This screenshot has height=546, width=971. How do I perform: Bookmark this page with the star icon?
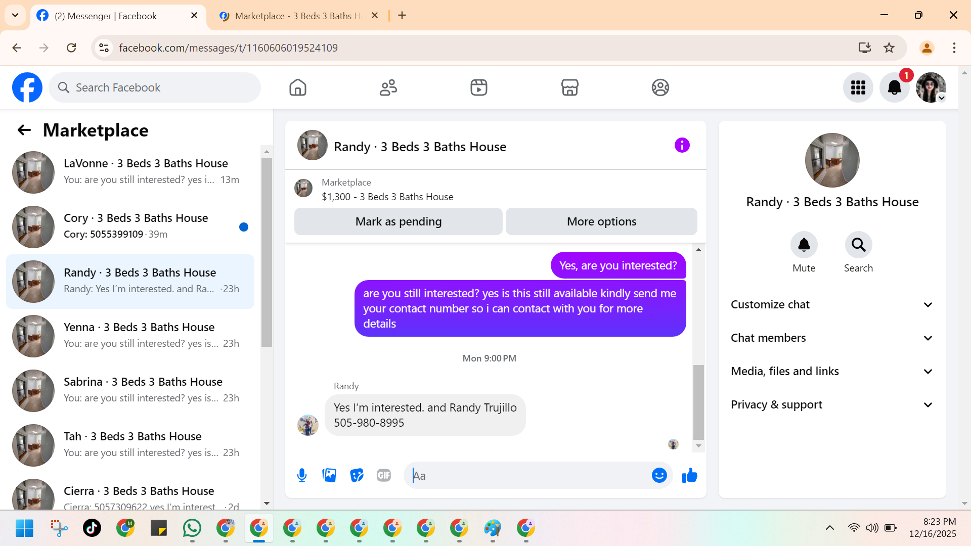pyautogui.click(x=889, y=48)
